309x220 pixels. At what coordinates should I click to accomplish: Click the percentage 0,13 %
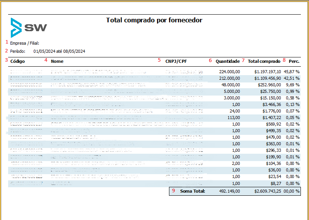[x=293, y=104]
